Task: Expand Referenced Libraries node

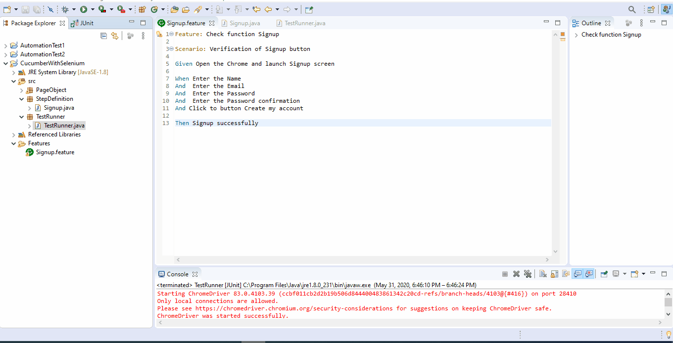Action: tap(13, 134)
